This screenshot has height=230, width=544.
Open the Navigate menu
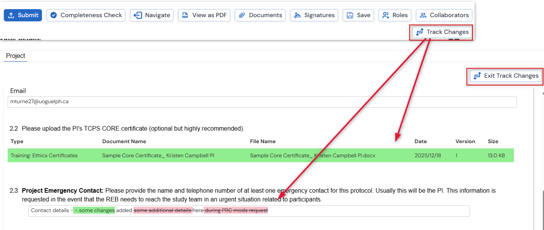(152, 15)
